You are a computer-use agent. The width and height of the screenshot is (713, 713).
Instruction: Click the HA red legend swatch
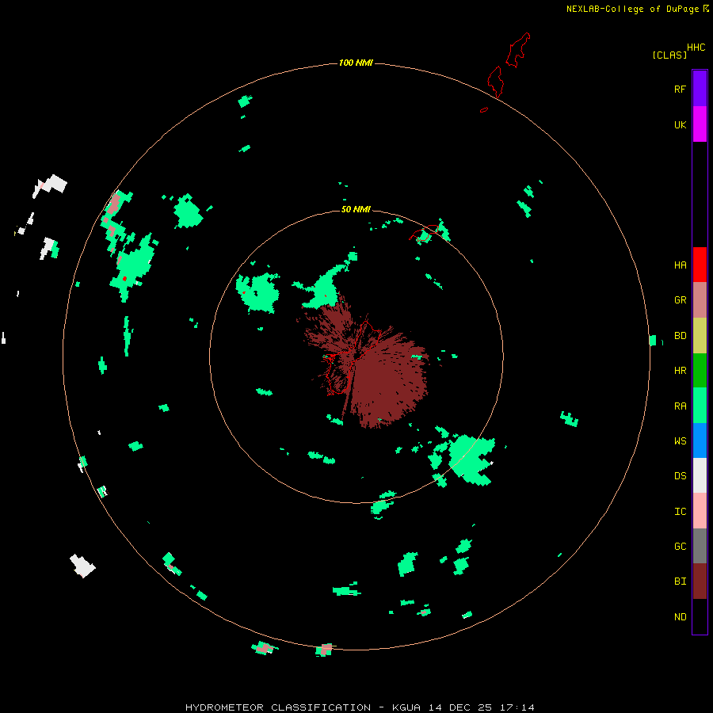(700, 265)
